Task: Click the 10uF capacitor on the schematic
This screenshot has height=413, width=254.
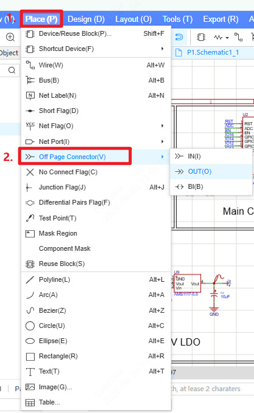Action: point(215,295)
